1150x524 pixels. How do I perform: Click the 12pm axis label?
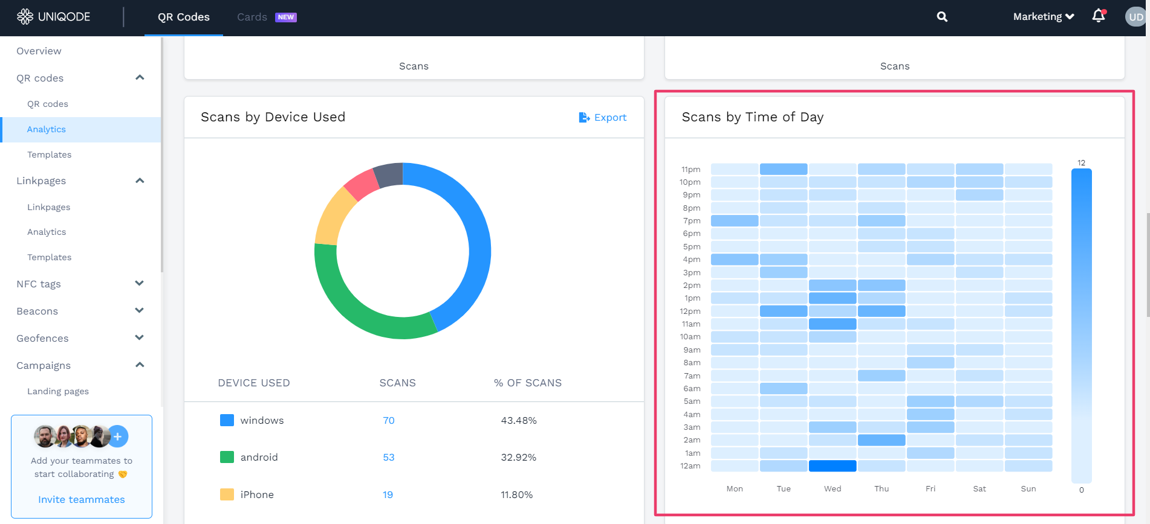690,311
